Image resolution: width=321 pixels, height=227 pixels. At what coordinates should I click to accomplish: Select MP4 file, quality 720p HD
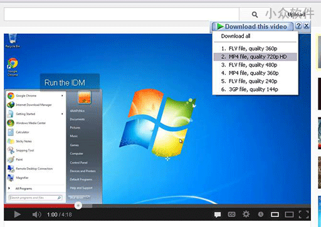coord(255,56)
